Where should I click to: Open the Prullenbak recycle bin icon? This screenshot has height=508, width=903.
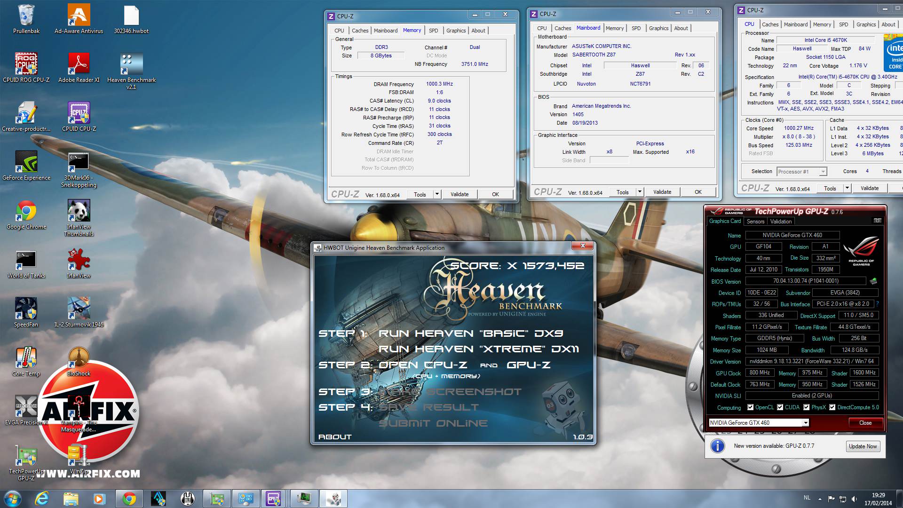click(26, 19)
